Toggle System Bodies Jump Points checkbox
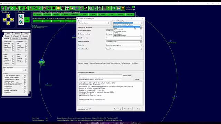The image size is (221, 124). pos(13,43)
